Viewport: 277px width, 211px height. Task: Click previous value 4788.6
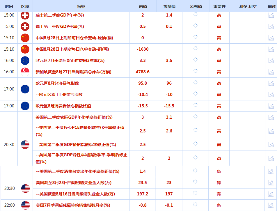coord(143,72)
